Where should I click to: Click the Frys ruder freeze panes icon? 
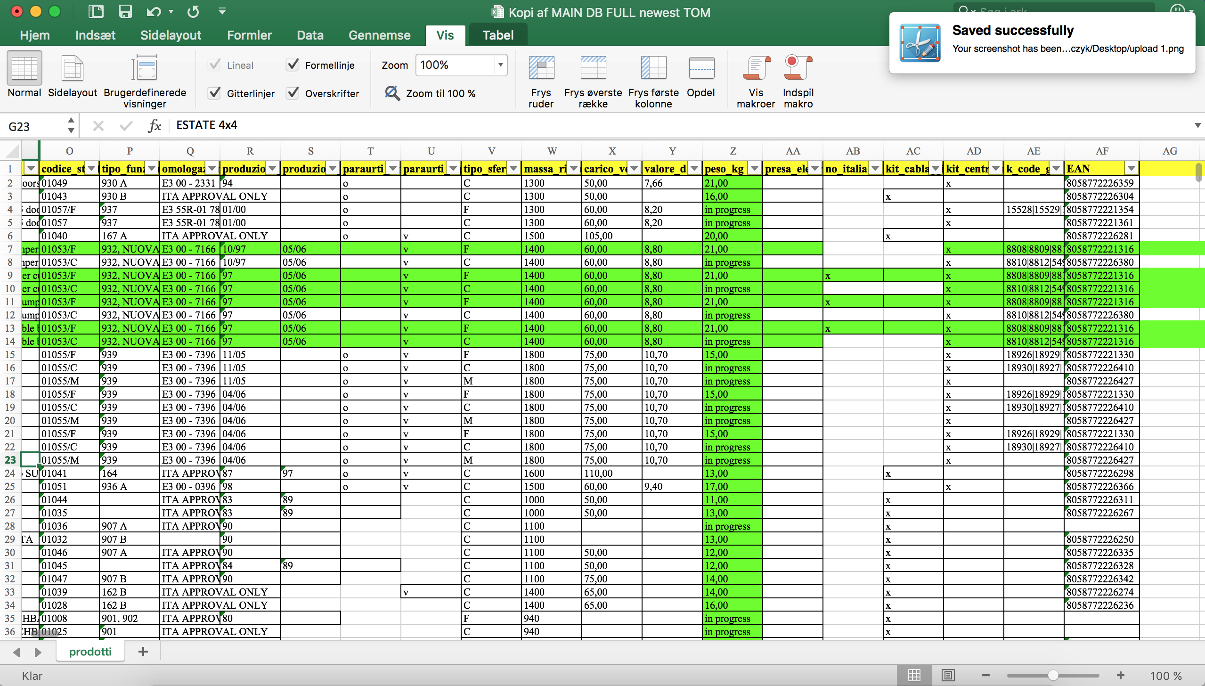[541, 68]
